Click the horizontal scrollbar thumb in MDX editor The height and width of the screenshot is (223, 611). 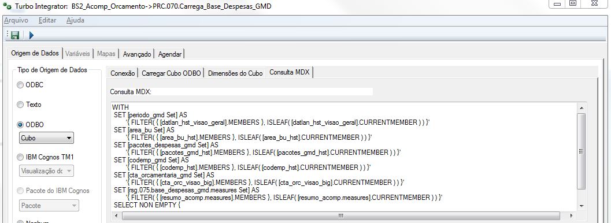pos(340,215)
